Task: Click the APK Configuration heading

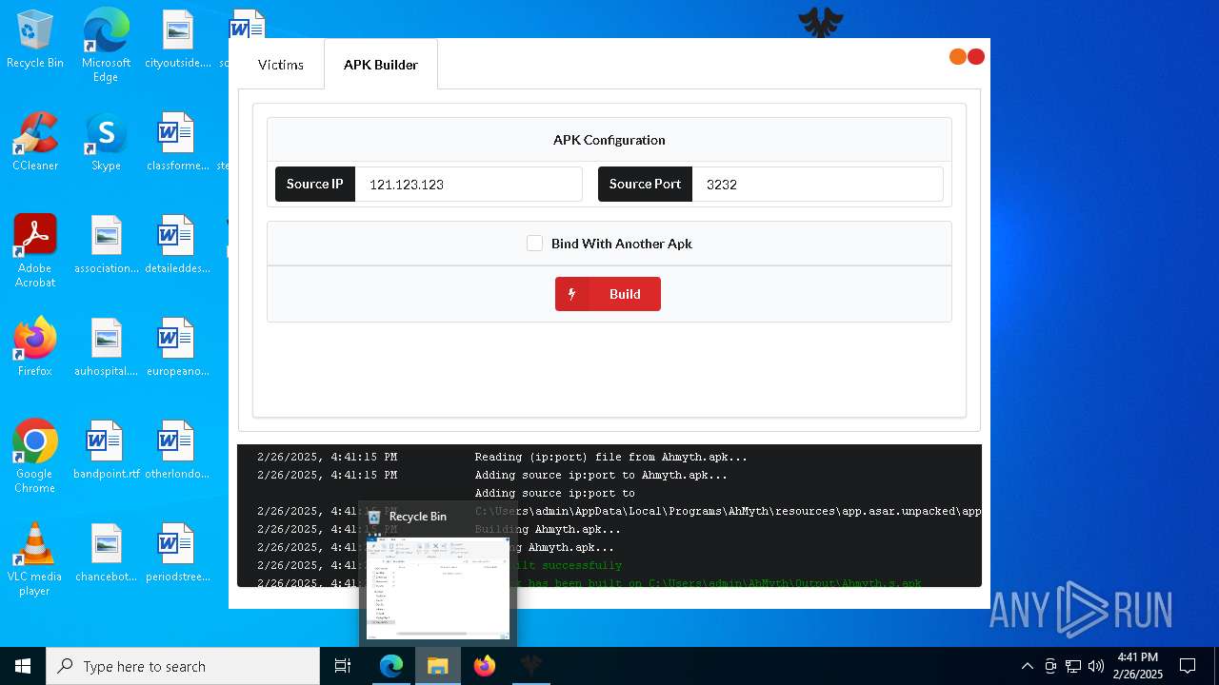Action: [609, 140]
